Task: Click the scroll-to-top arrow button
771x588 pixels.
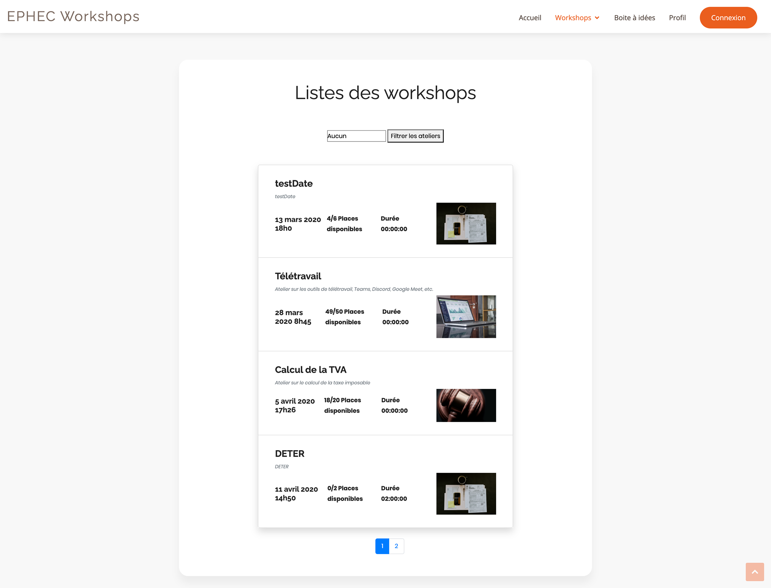Action: point(754,572)
